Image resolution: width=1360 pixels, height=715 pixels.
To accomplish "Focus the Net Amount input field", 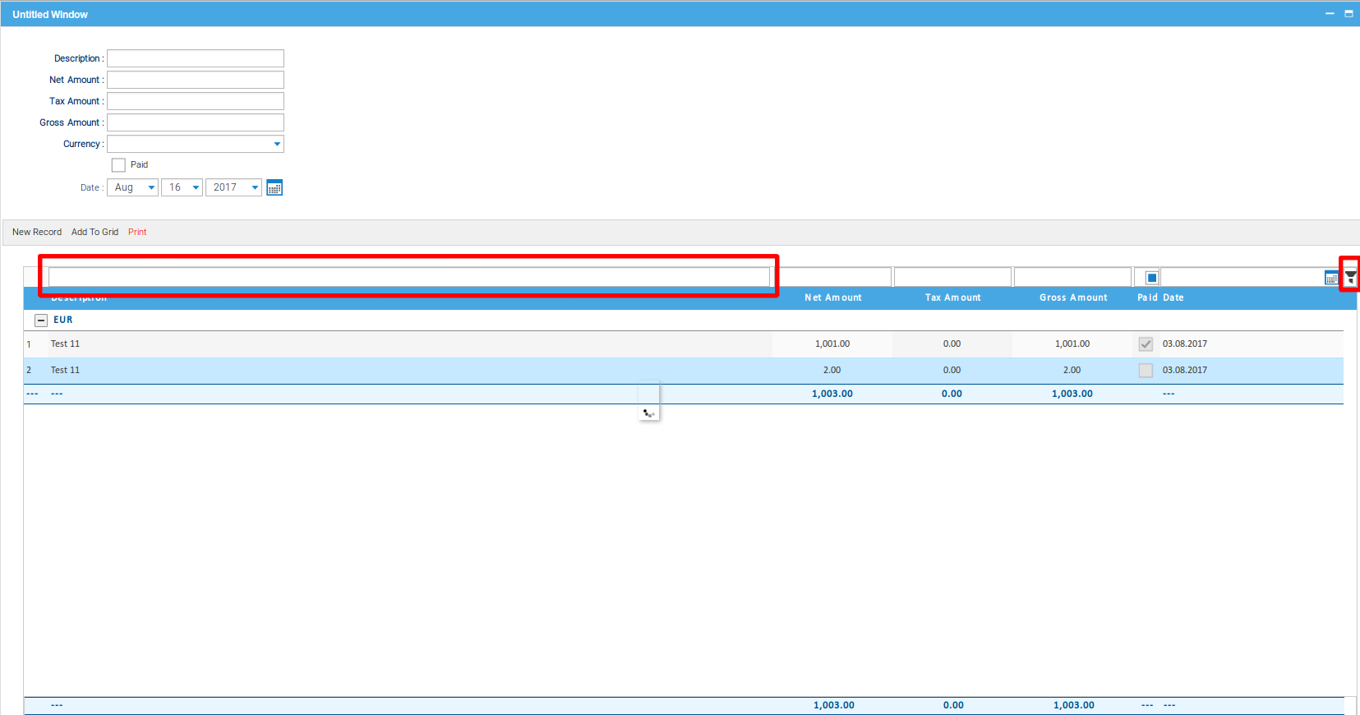I will tap(196, 80).
